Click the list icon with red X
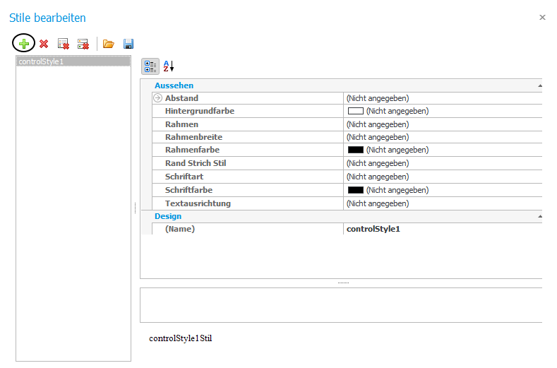Image resolution: width=557 pixels, height=368 pixels. (64, 44)
